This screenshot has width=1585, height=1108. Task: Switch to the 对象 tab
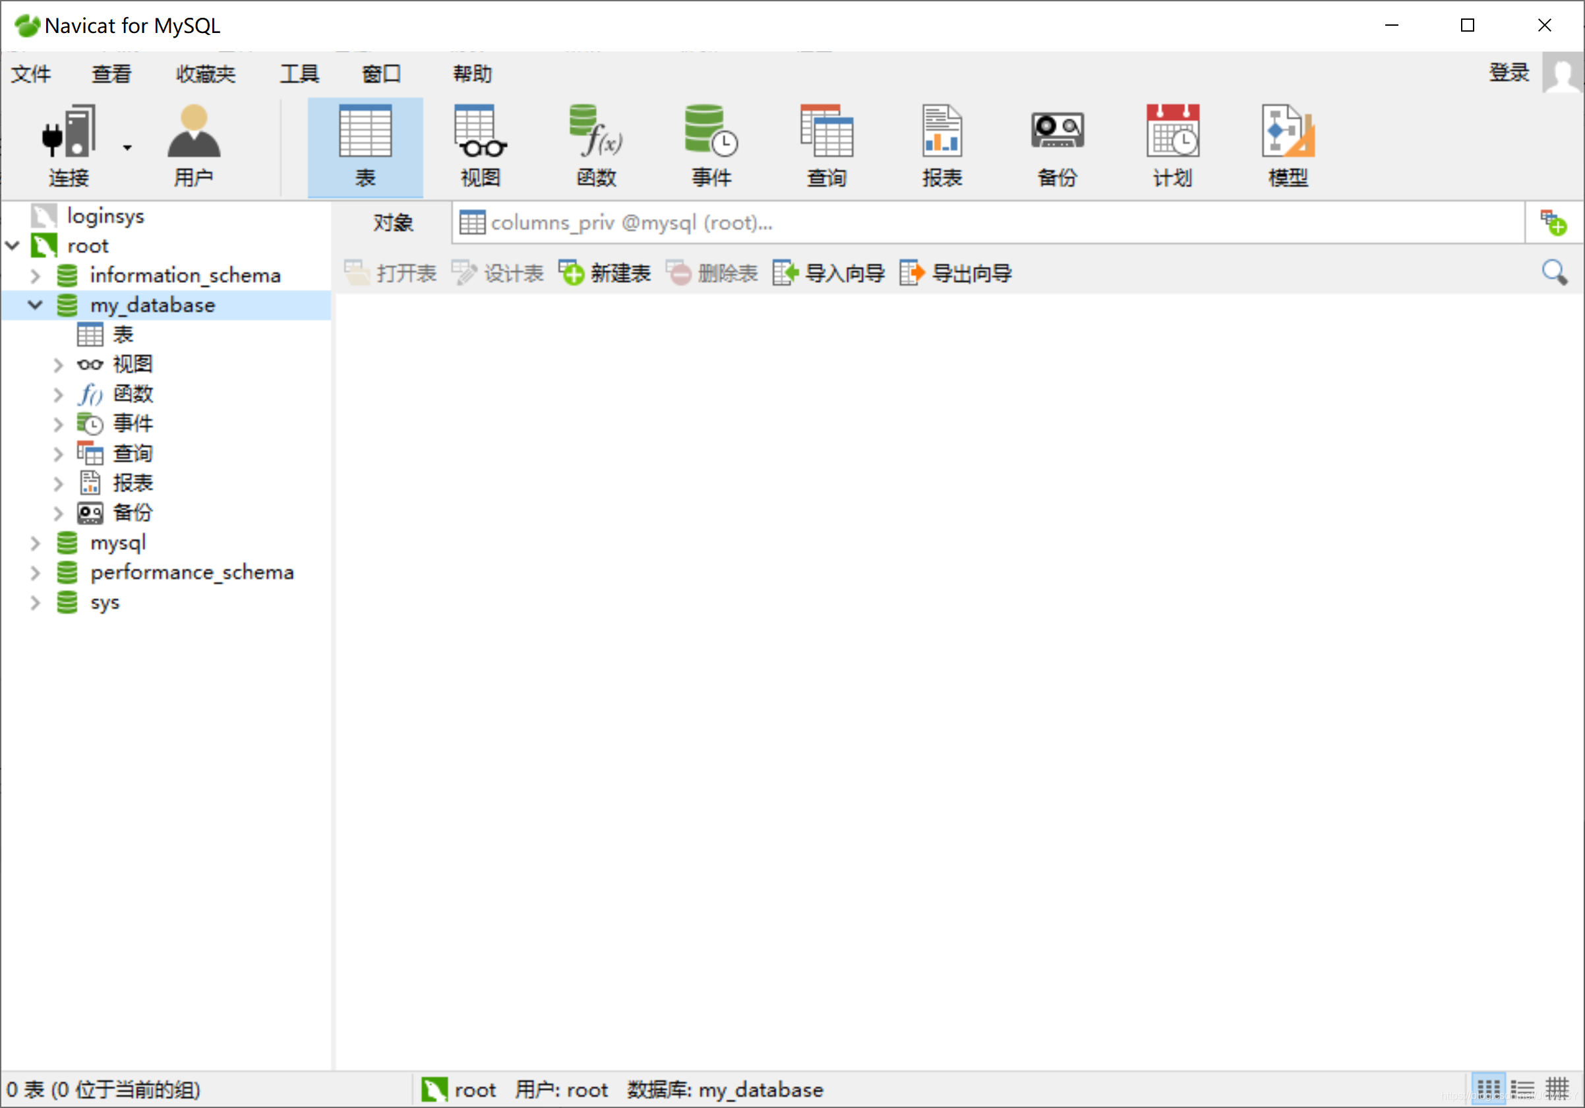[x=393, y=222]
